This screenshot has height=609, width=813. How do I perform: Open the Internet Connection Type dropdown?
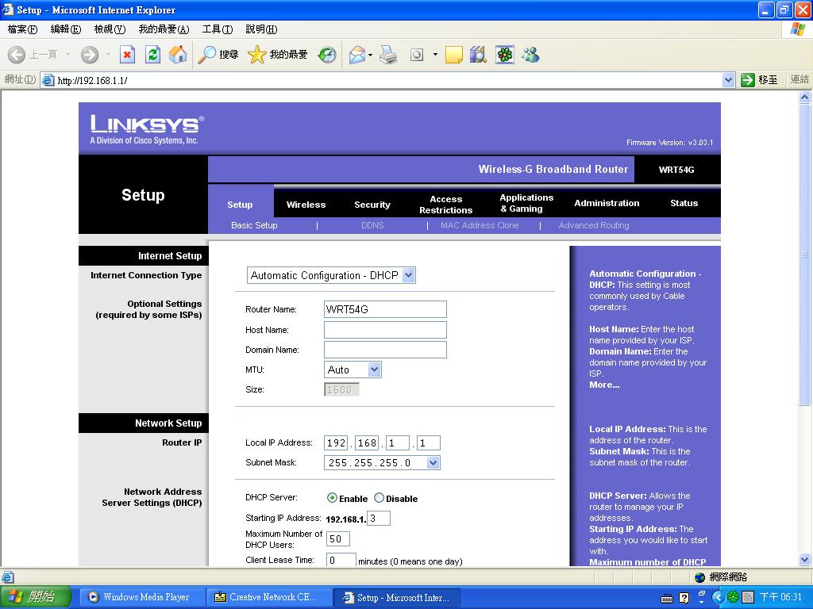coord(331,275)
